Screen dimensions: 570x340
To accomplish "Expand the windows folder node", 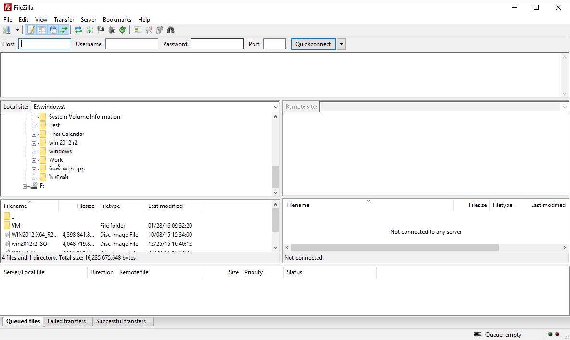I will (x=34, y=152).
